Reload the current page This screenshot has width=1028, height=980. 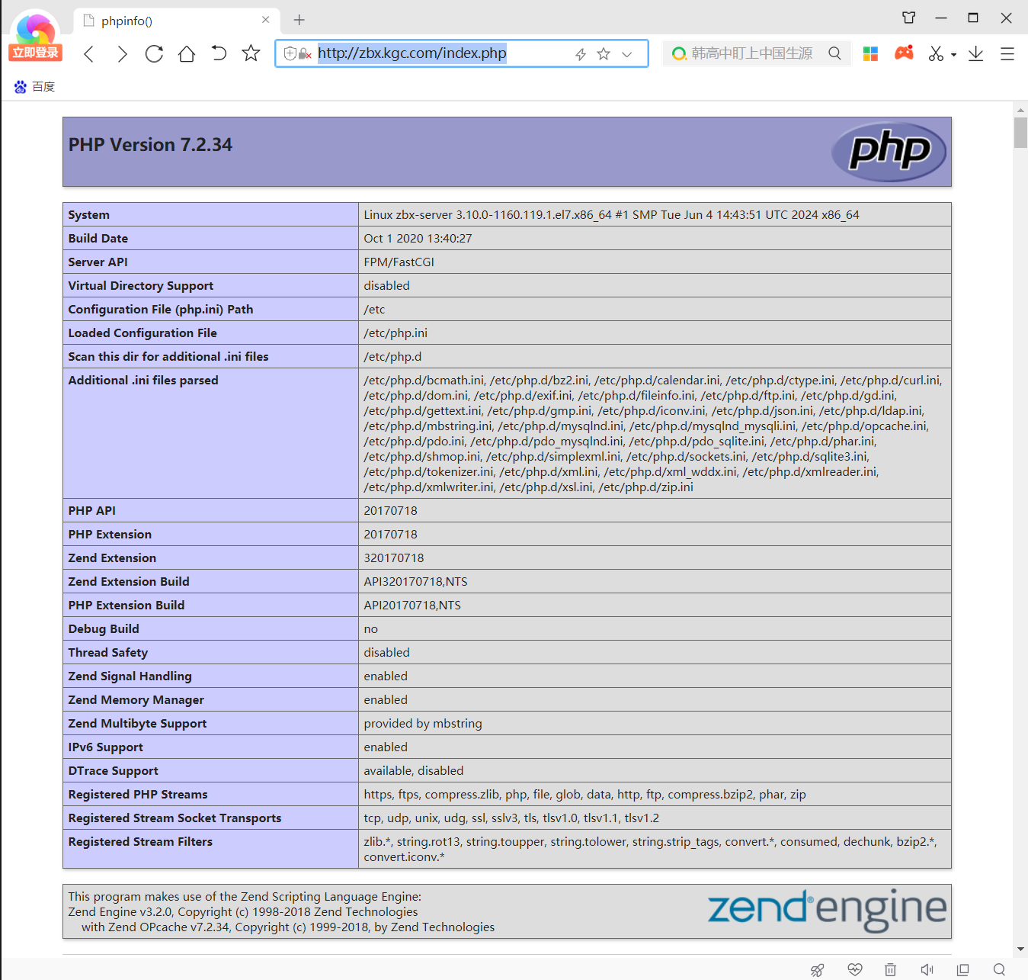(x=154, y=53)
